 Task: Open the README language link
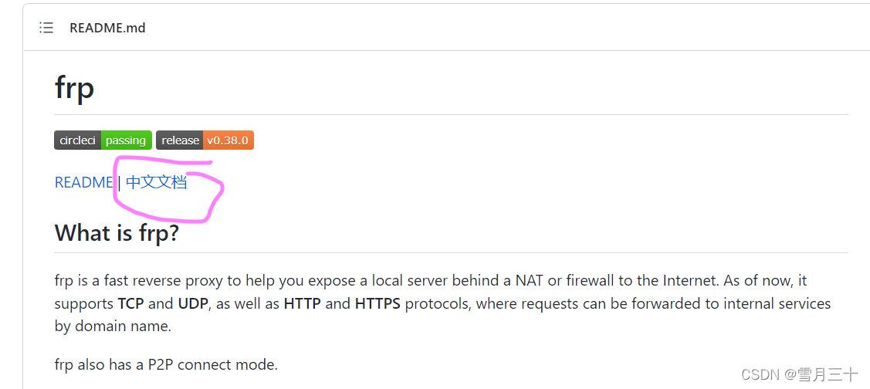(x=84, y=182)
